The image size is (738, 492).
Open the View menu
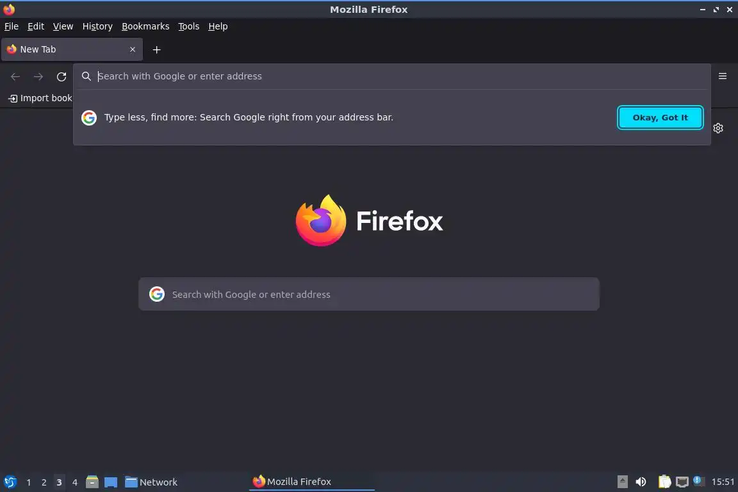coord(63,26)
